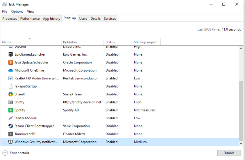The image size is (245, 160).
Task: Click the Microsoft OneDrive cloud icon
Action: 10,70
